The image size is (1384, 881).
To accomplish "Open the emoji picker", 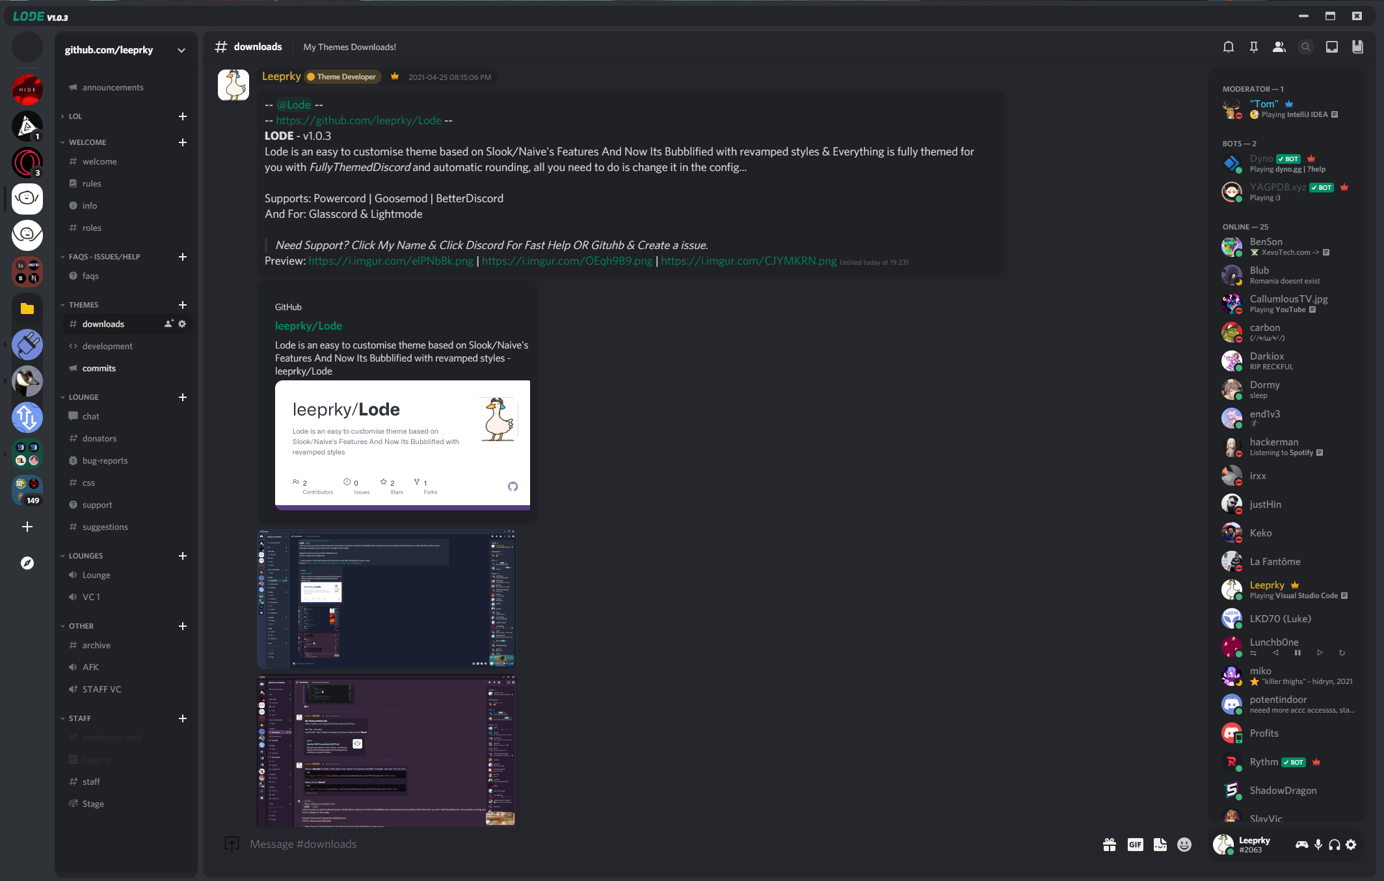I will coord(1184,845).
